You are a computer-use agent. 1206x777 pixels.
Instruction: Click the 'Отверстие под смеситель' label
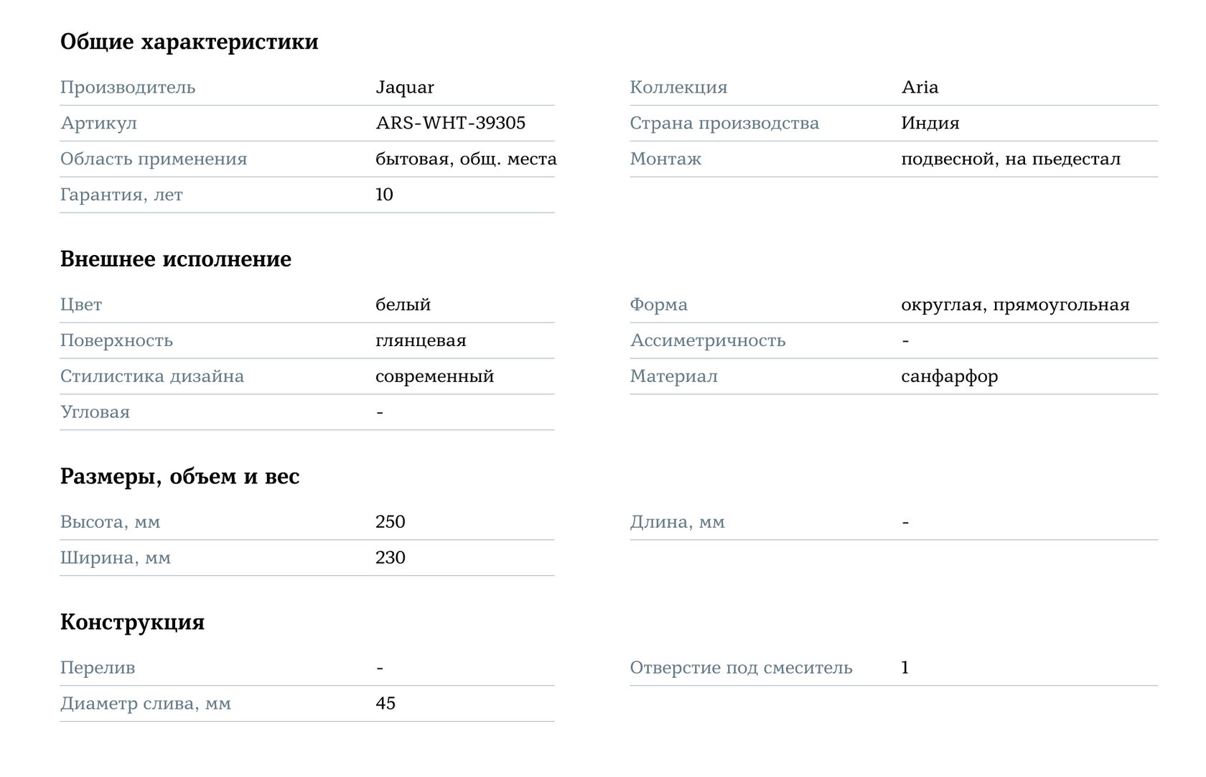click(741, 668)
